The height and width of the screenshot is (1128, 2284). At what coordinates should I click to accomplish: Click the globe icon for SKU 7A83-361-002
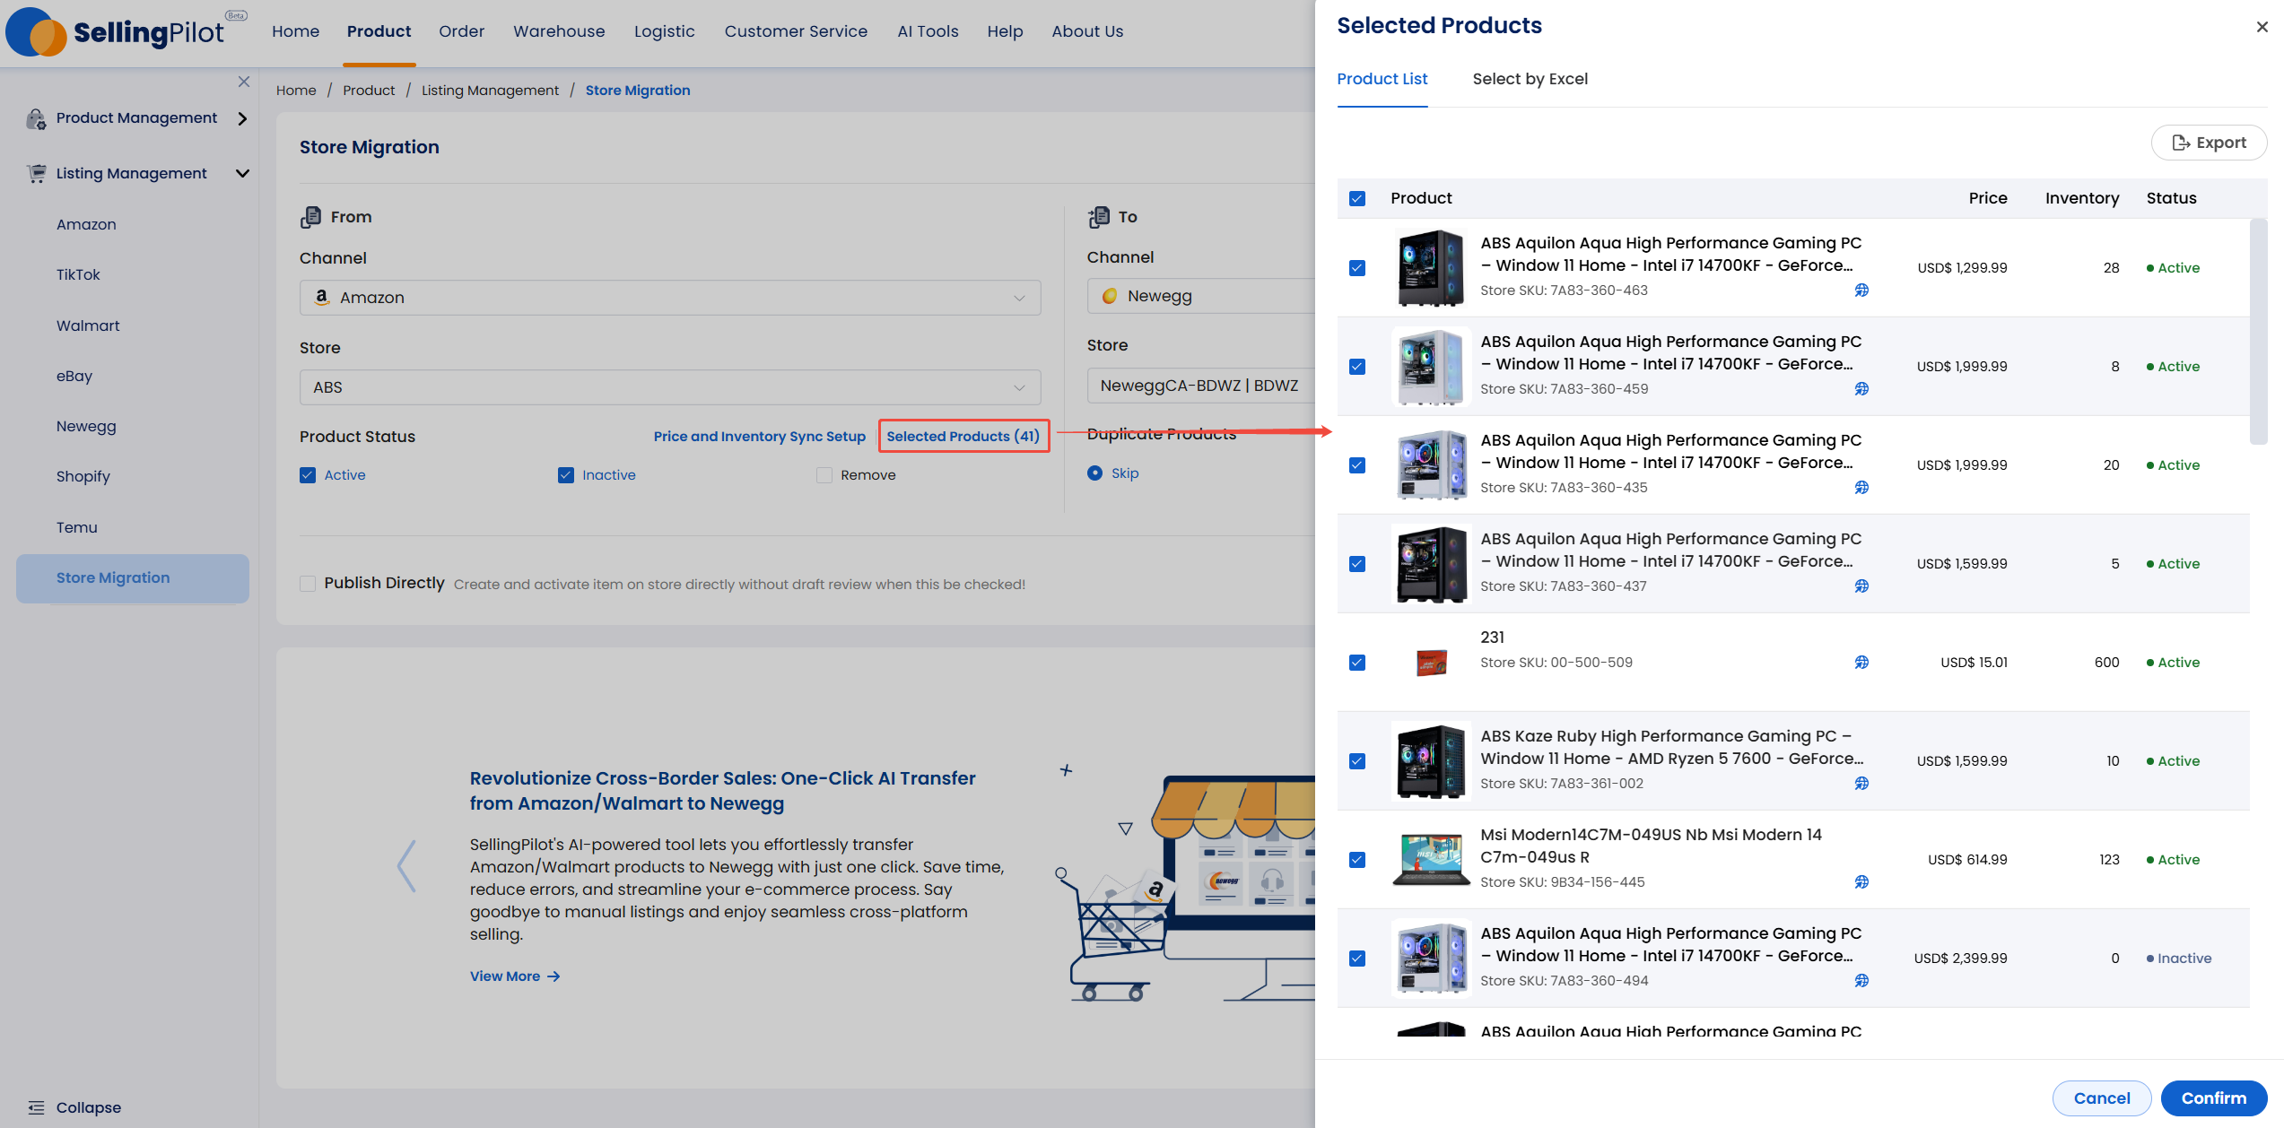tap(1861, 783)
